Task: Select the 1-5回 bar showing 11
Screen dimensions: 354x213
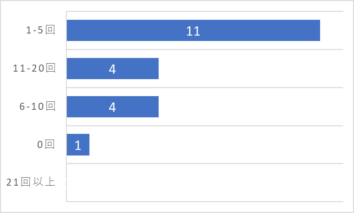Action: [x=193, y=30]
